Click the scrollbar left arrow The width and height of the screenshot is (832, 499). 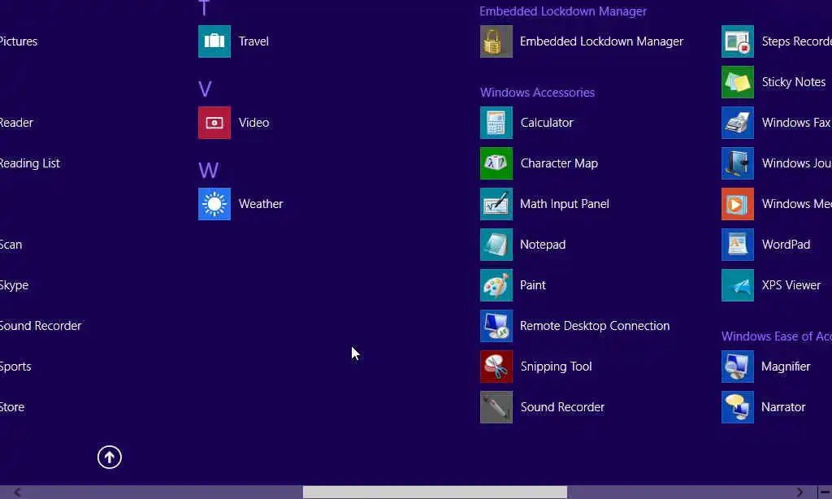click(17, 492)
